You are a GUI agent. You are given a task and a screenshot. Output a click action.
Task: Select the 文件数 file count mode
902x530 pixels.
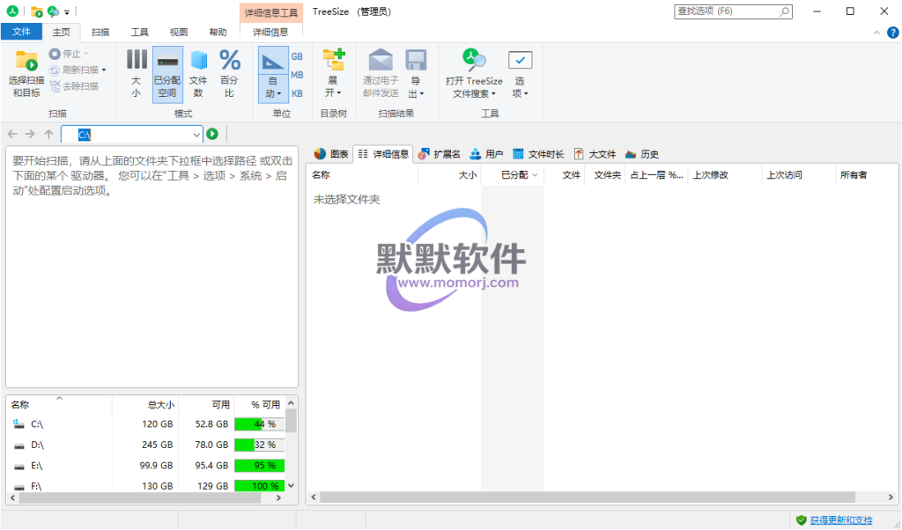198,61
